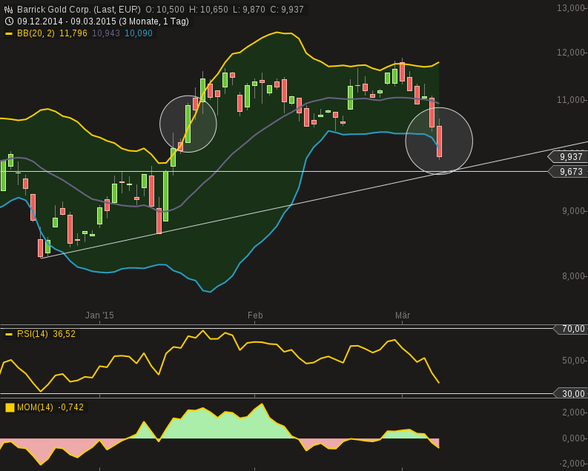Click the open price O: 10,500
The height and width of the screenshot is (471, 588).
click(x=165, y=10)
